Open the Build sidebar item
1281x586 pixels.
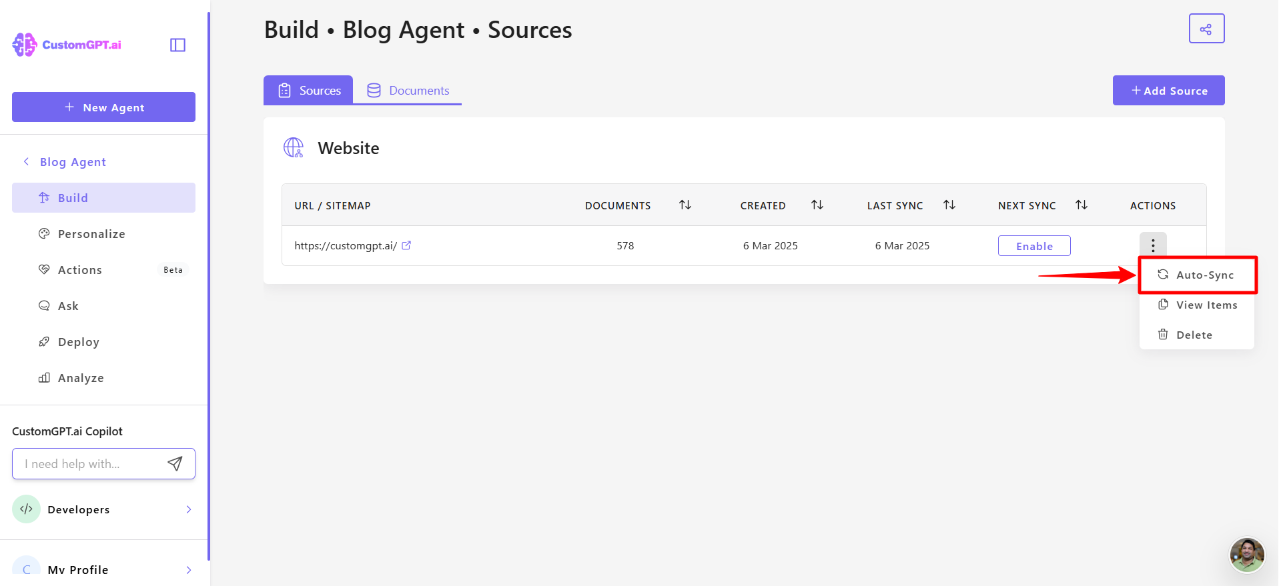tap(103, 197)
